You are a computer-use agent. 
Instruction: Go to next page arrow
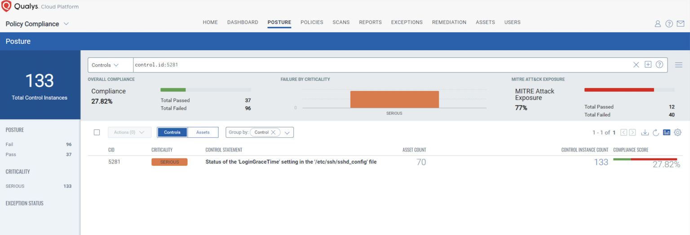pyautogui.click(x=632, y=132)
